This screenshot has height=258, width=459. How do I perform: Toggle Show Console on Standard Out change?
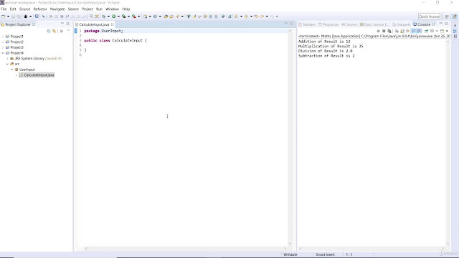point(413,31)
